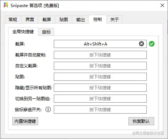Select the 控制 tab
The image size is (168, 139).
point(98,19)
